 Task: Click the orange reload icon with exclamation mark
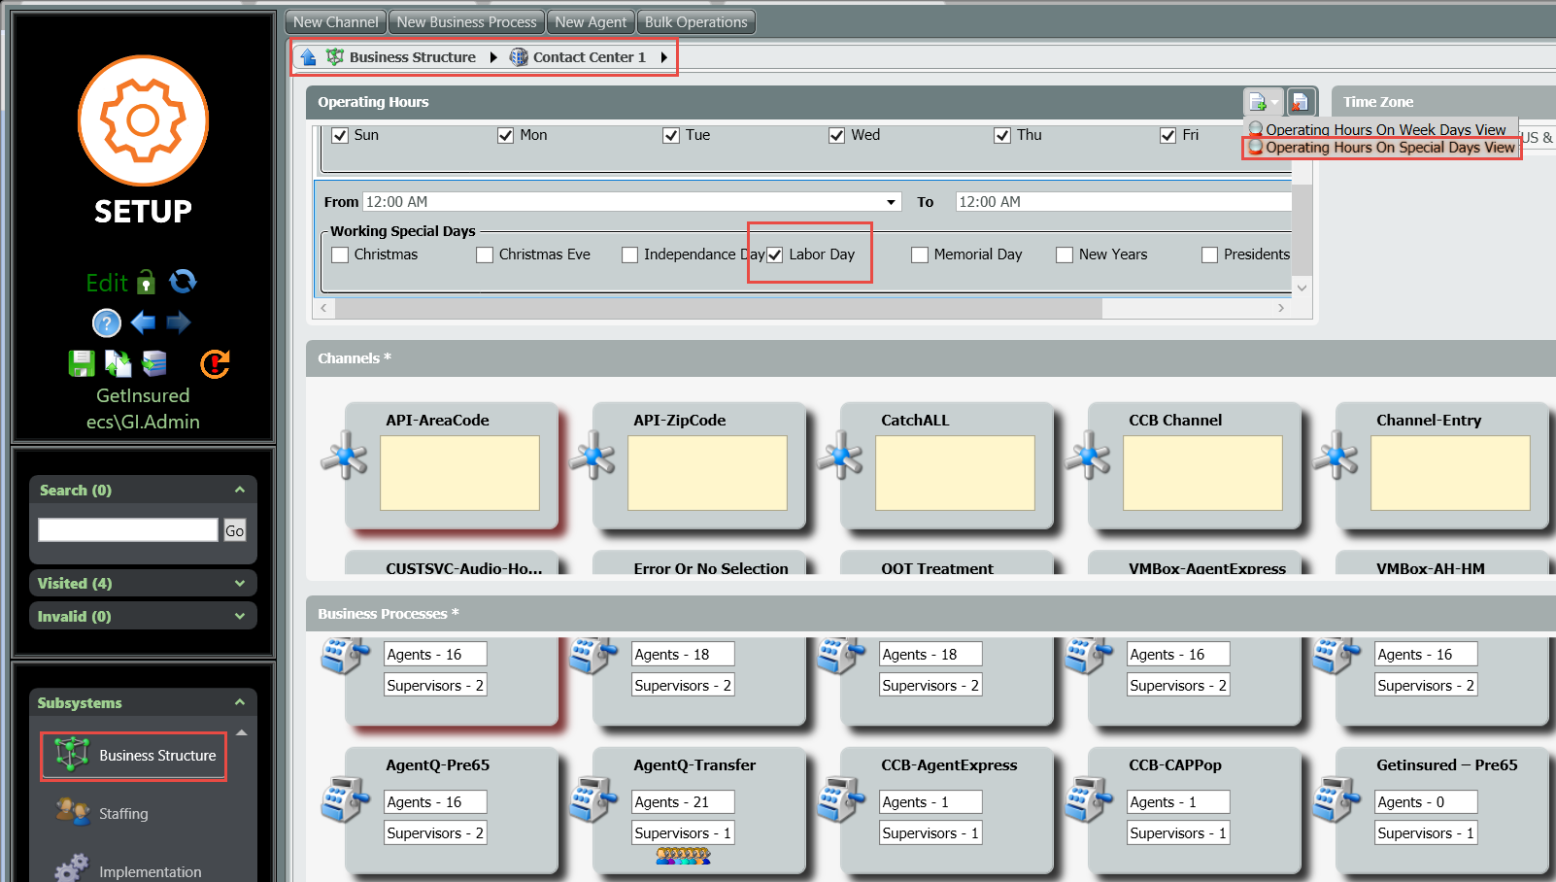point(215,363)
